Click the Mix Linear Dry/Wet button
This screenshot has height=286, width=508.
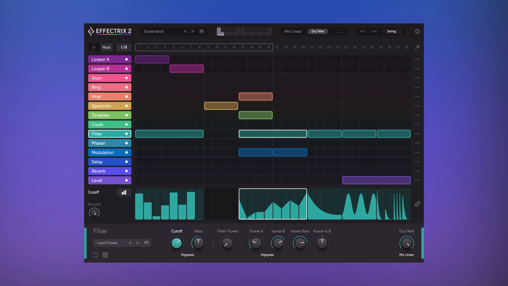(317, 31)
